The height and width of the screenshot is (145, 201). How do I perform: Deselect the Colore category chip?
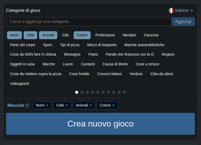(82, 35)
